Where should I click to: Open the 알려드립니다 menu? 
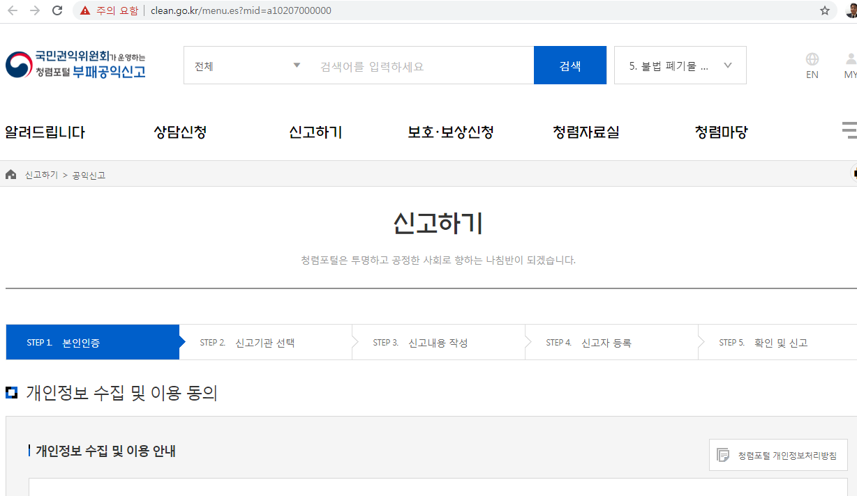pos(45,132)
